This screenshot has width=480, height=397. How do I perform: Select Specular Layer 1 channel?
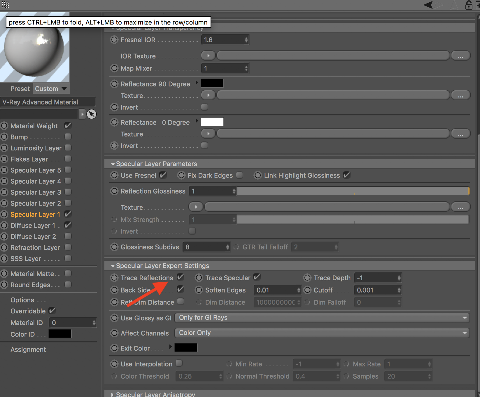[x=35, y=215]
